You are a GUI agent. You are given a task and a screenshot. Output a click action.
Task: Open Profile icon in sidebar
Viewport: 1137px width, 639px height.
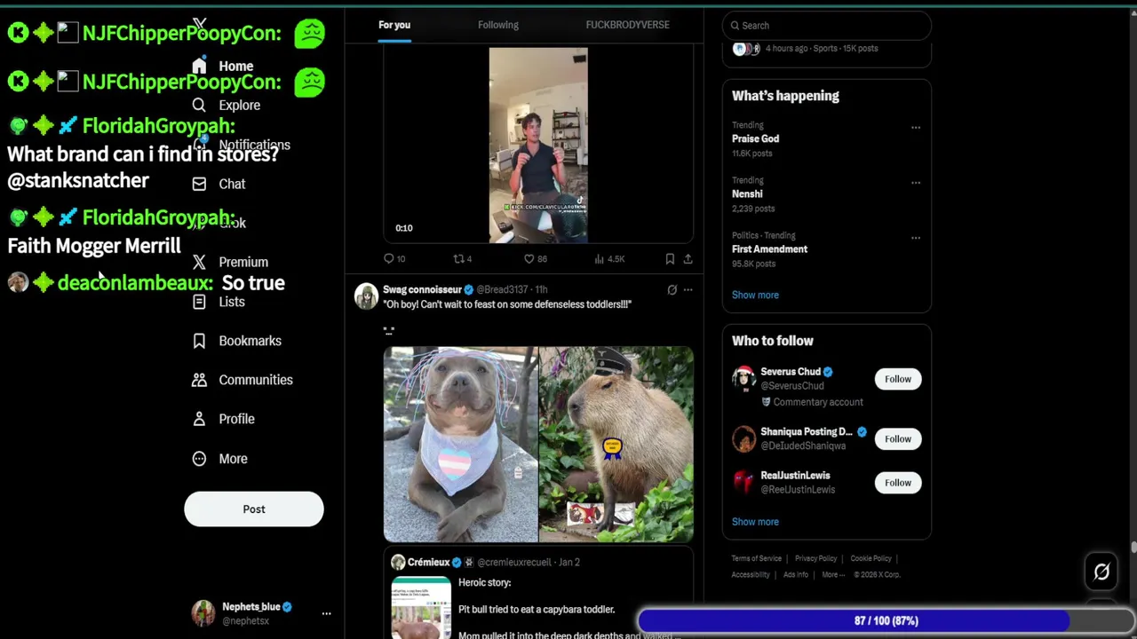199,419
